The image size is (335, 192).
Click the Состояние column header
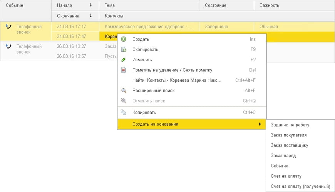point(226,5)
